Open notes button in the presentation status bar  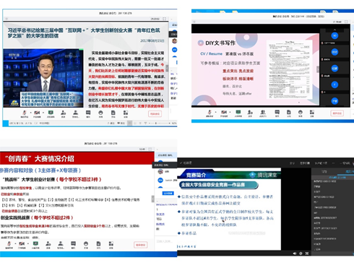[x=112, y=123]
